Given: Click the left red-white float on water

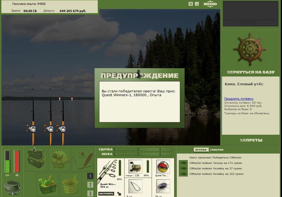Looking at the screenshot, I should coord(60,98).
